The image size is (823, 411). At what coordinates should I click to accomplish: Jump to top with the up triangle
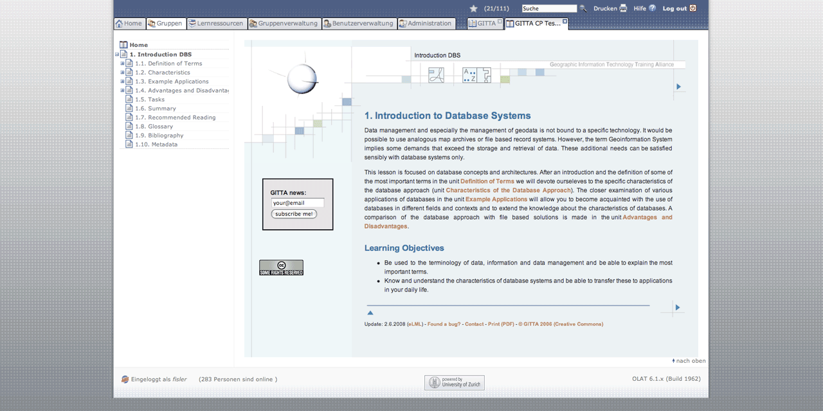(370, 313)
